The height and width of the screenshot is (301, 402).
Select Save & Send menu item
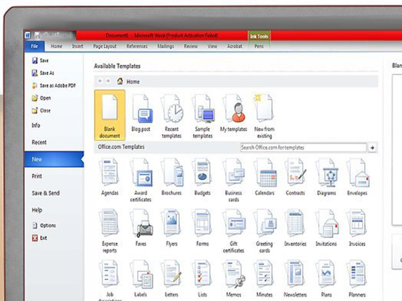(x=45, y=193)
